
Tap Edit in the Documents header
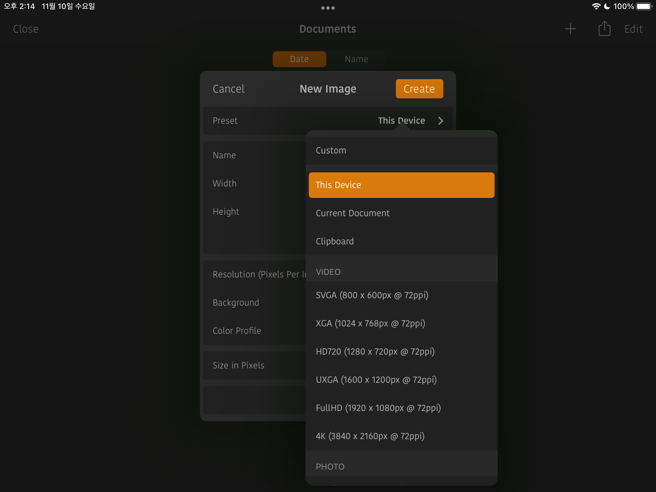click(x=633, y=29)
